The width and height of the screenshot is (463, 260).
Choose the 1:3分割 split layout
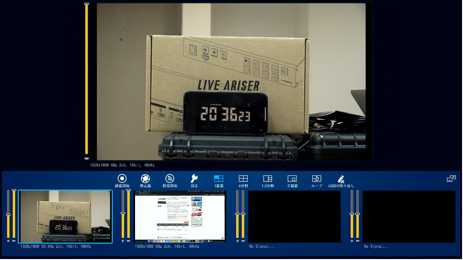point(268,179)
